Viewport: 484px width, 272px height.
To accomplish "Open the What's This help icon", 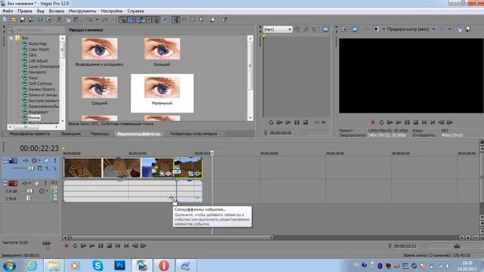I will 225,20.
